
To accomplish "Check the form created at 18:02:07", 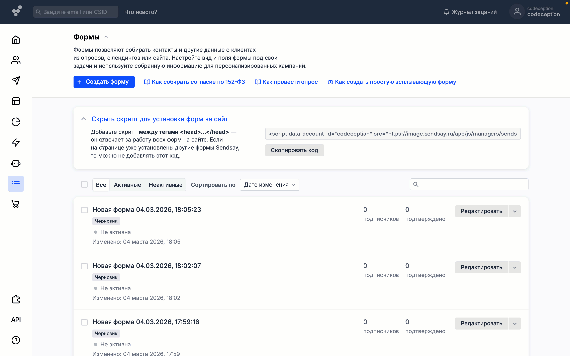I will coord(84,266).
